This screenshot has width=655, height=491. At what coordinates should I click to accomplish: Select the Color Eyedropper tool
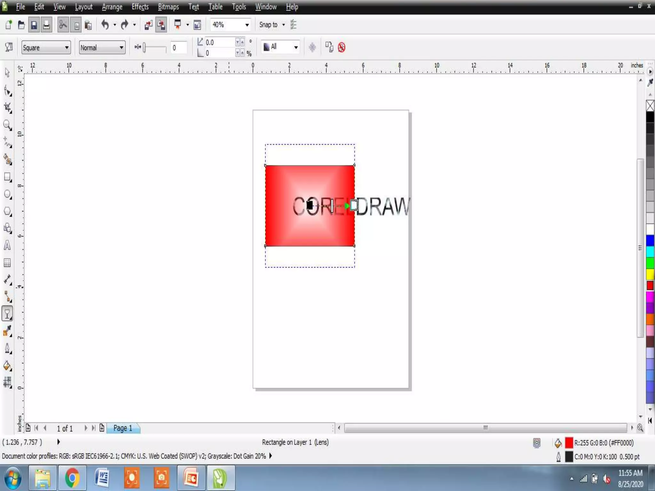click(x=8, y=331)
